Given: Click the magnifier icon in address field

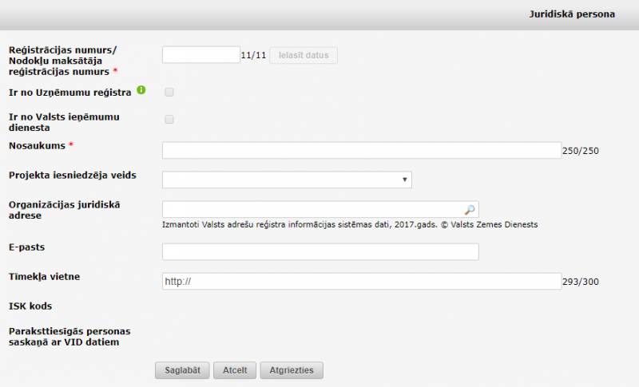Looking at the screenshot, I should tap(470, 210).
